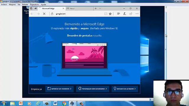This screenshot has width=189, height=106.
Task: Show site security lock info
Action: coord(52,14)
